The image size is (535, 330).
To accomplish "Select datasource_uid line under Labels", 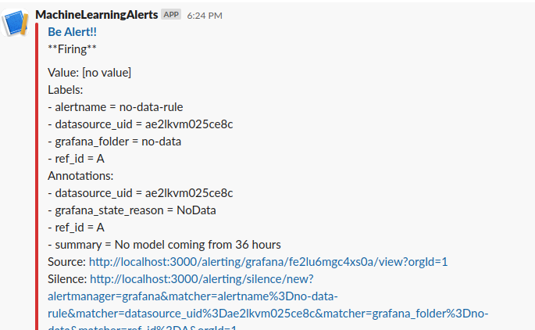I will (x=141, y=124).
